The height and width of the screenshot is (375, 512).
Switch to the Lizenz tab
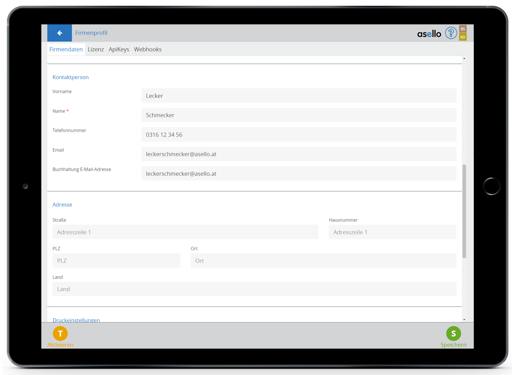[x=96, y=49]
